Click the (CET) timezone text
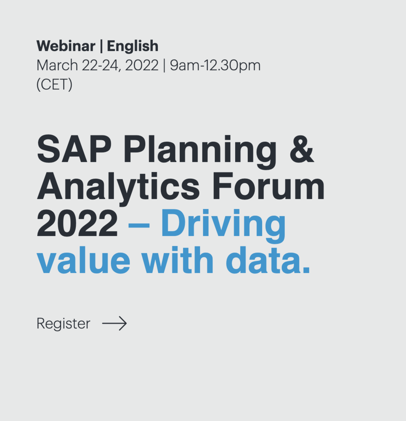This screenshot has height=421, width=406. (x=54, y=85)
